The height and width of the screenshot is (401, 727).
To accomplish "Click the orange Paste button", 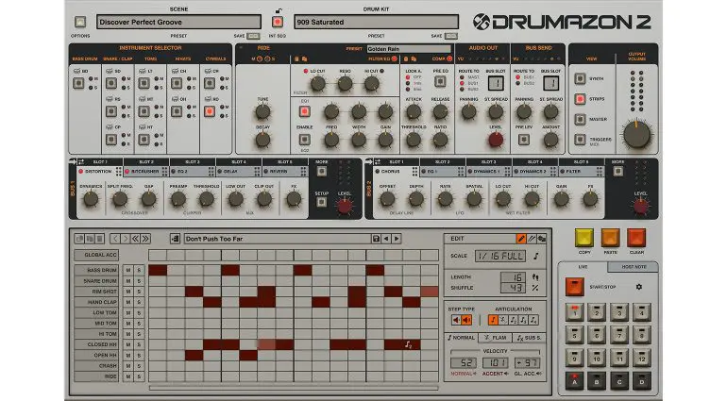I will tap(610, 238).
